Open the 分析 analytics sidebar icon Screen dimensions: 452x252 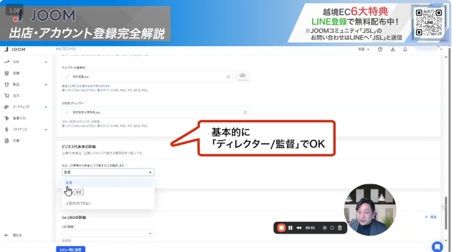click(7, 62)
